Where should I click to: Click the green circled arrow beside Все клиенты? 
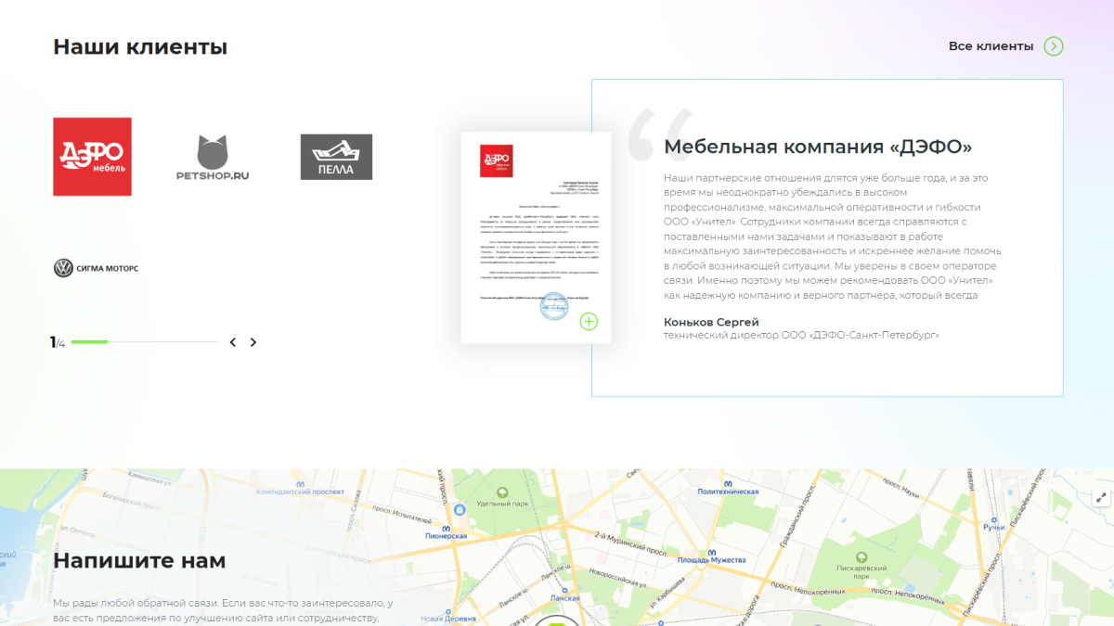tap(1053, 46)
